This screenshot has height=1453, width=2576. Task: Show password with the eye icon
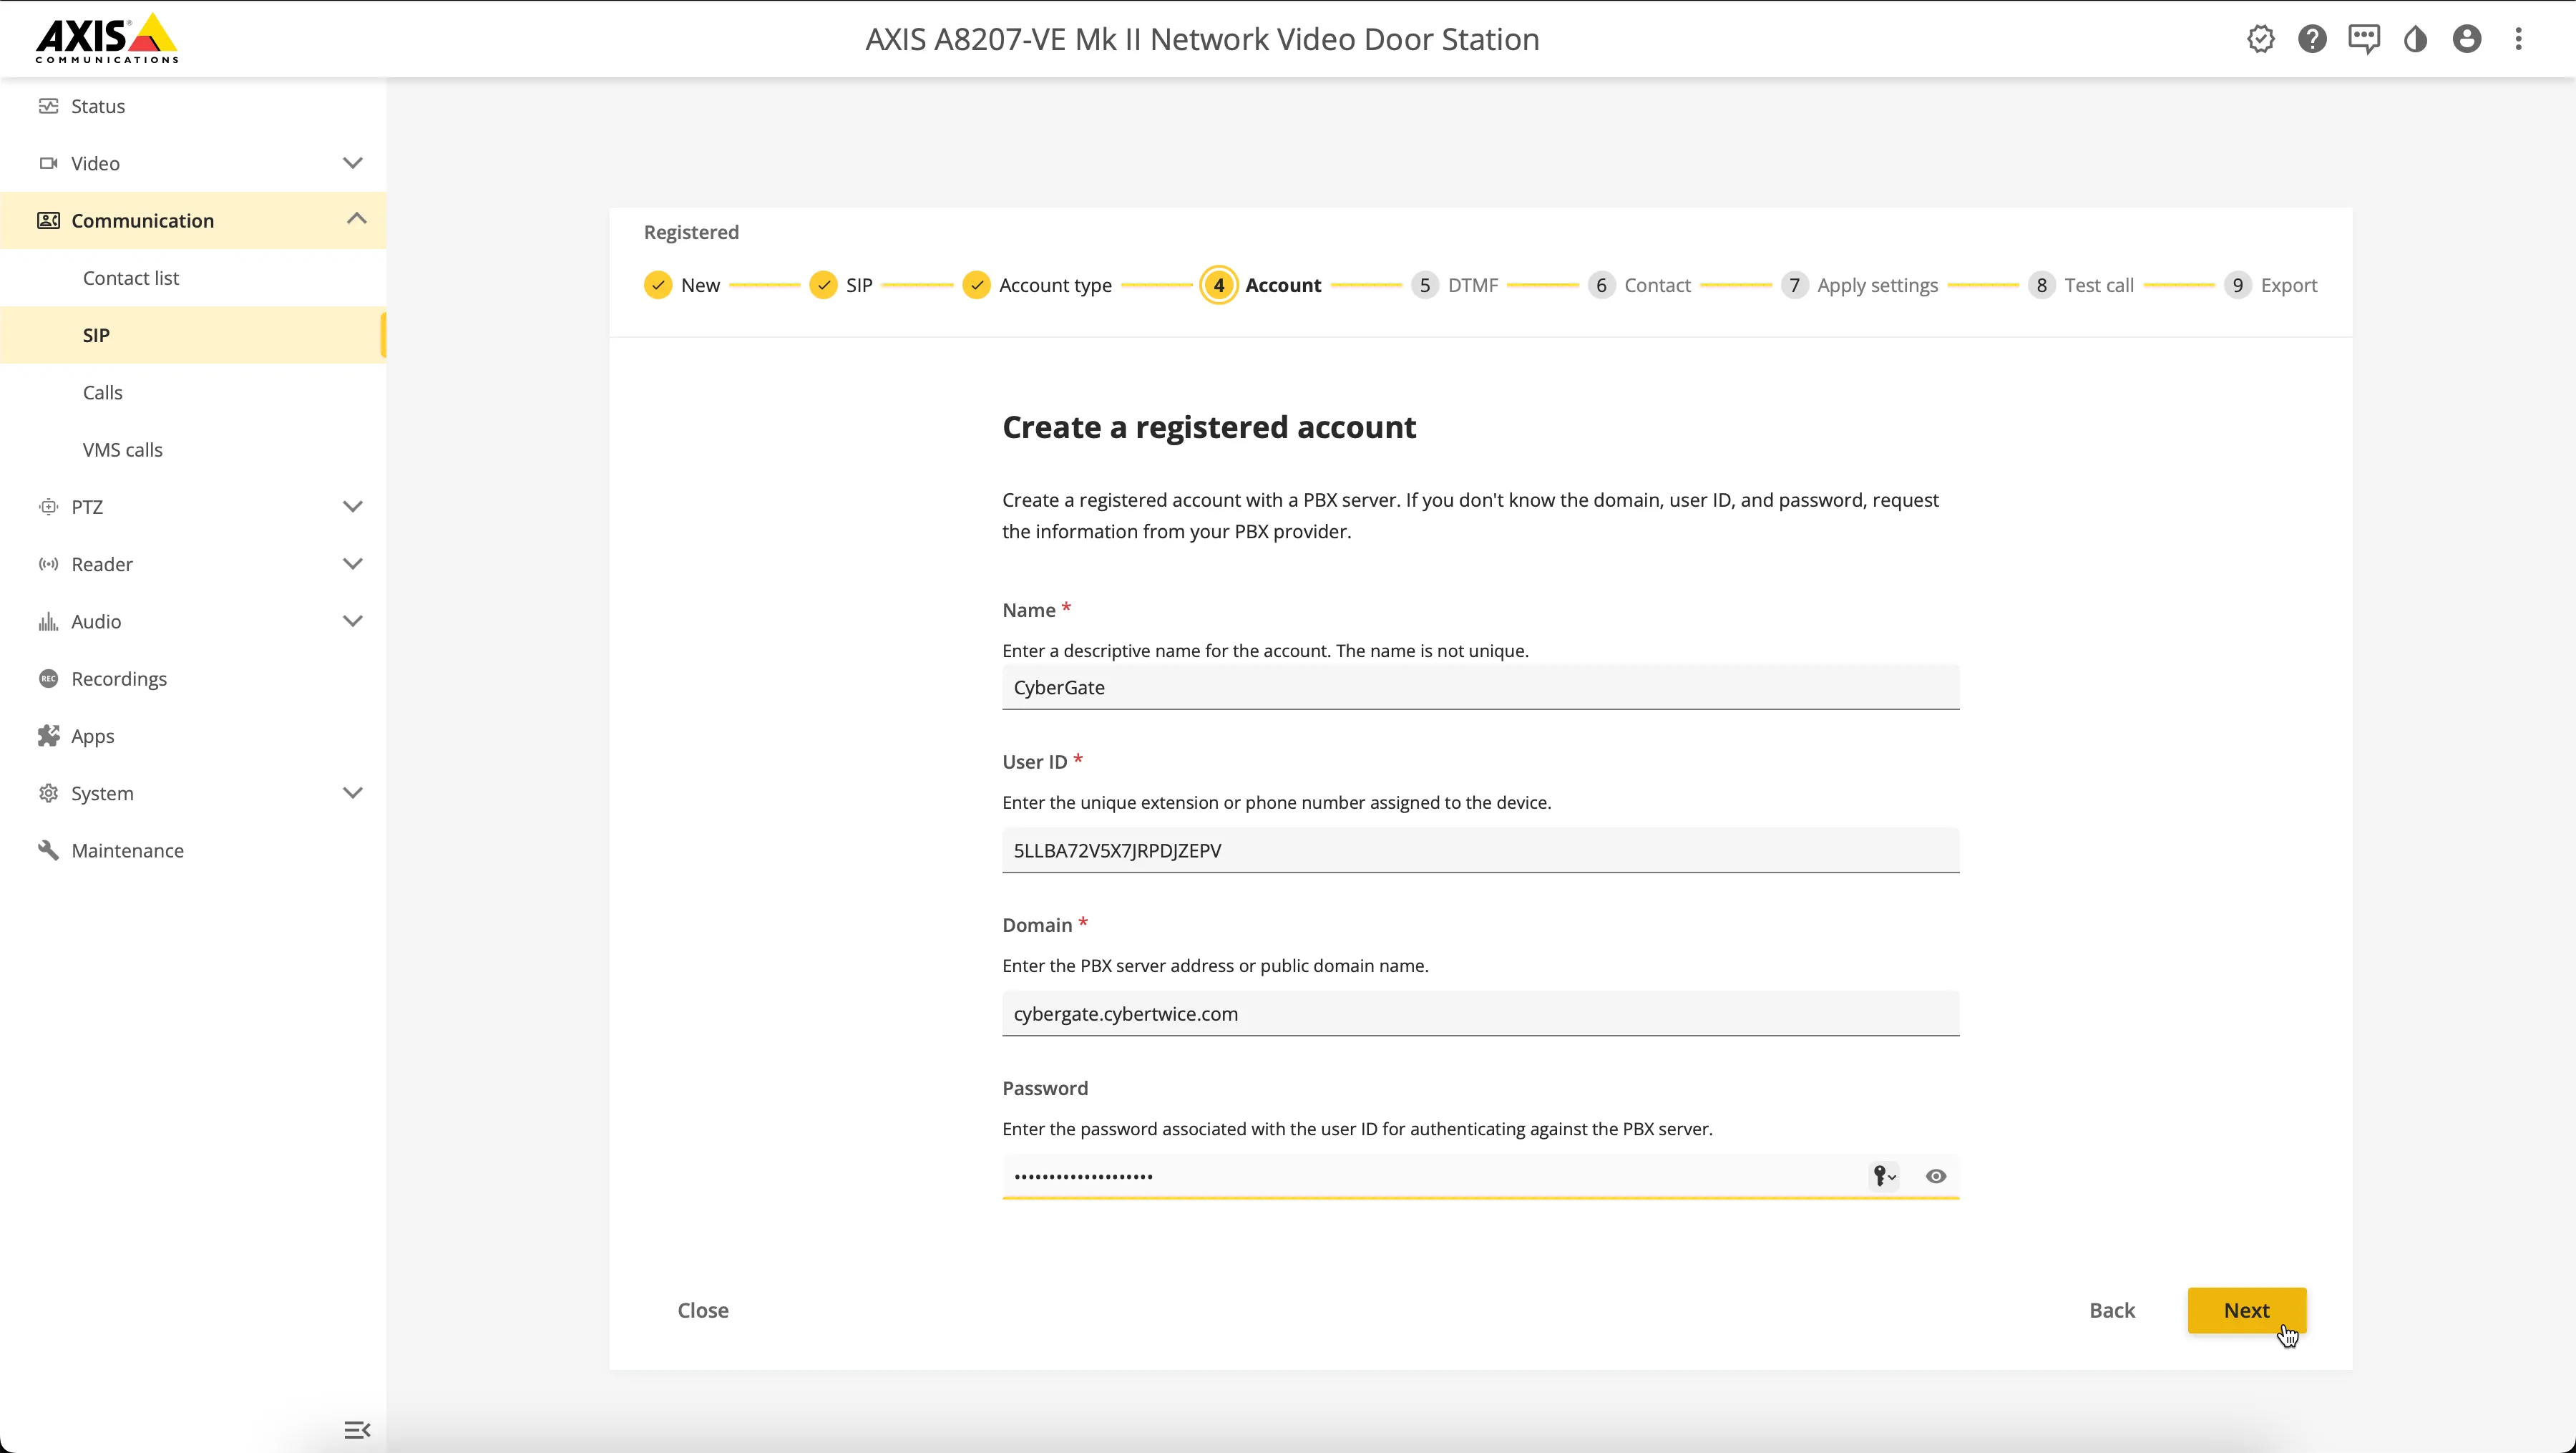pyautogui.click(x=1936, y=1176)
